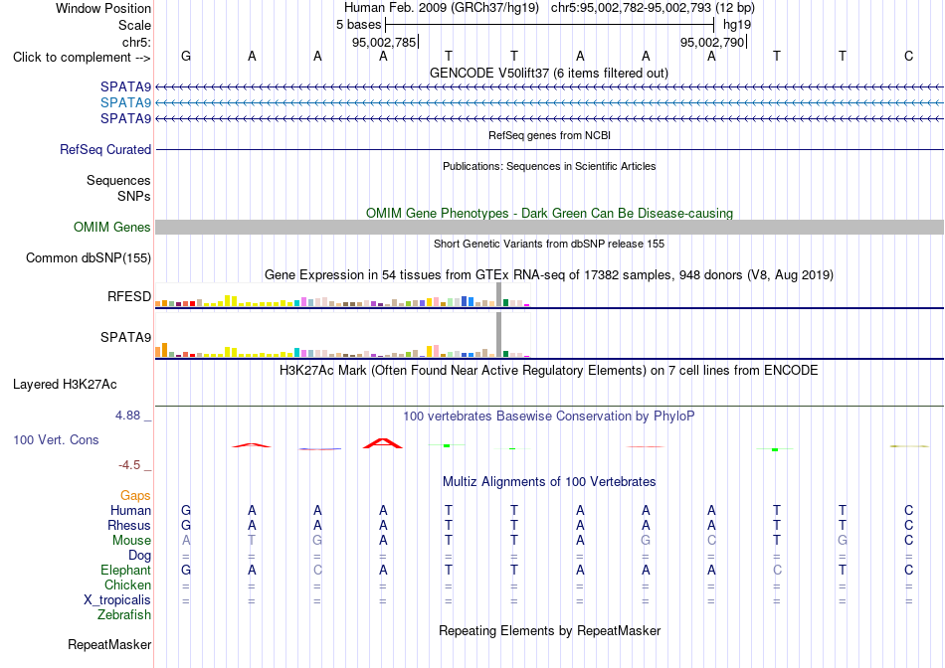Image resolution: width=945 pixels, height=668 pixels.
Task: Click the orange Gaps label
Action: (x=135, y=495)
